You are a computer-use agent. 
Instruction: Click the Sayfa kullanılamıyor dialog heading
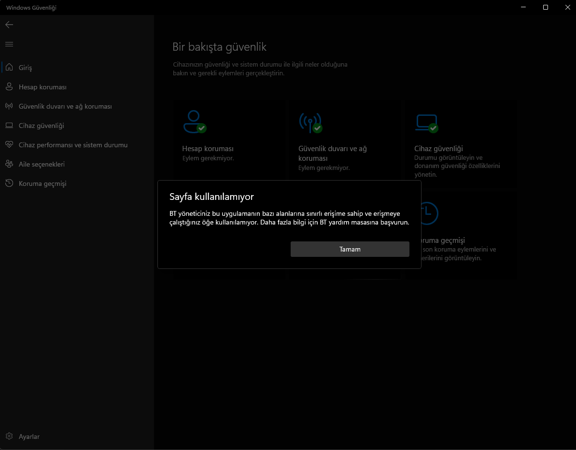click(211, 197)
